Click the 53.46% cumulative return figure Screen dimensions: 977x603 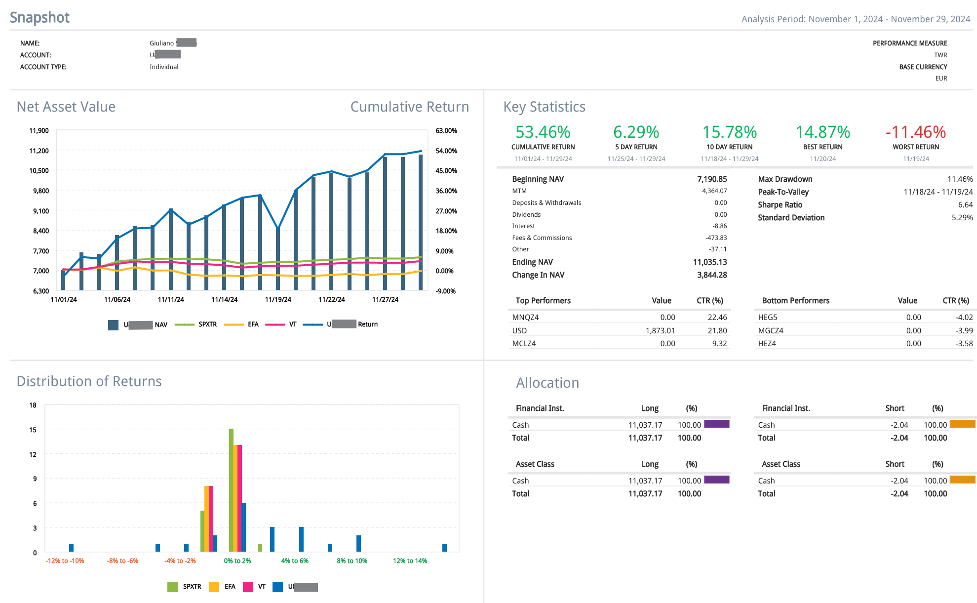(543, 132)
